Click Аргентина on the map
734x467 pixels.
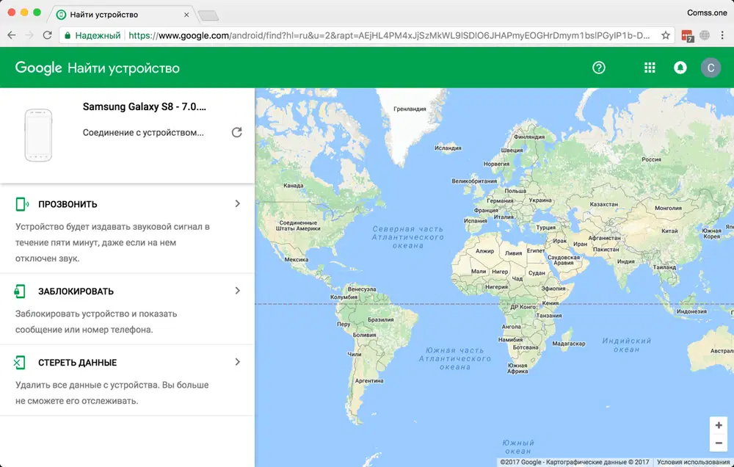click(x=369, y=381)
